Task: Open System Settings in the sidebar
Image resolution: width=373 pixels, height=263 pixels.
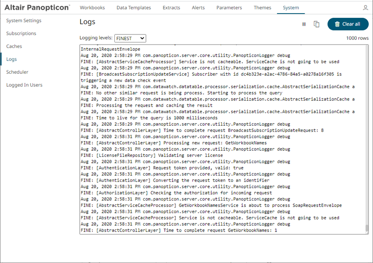Action: pyautogui.click(x=24, y=21)
